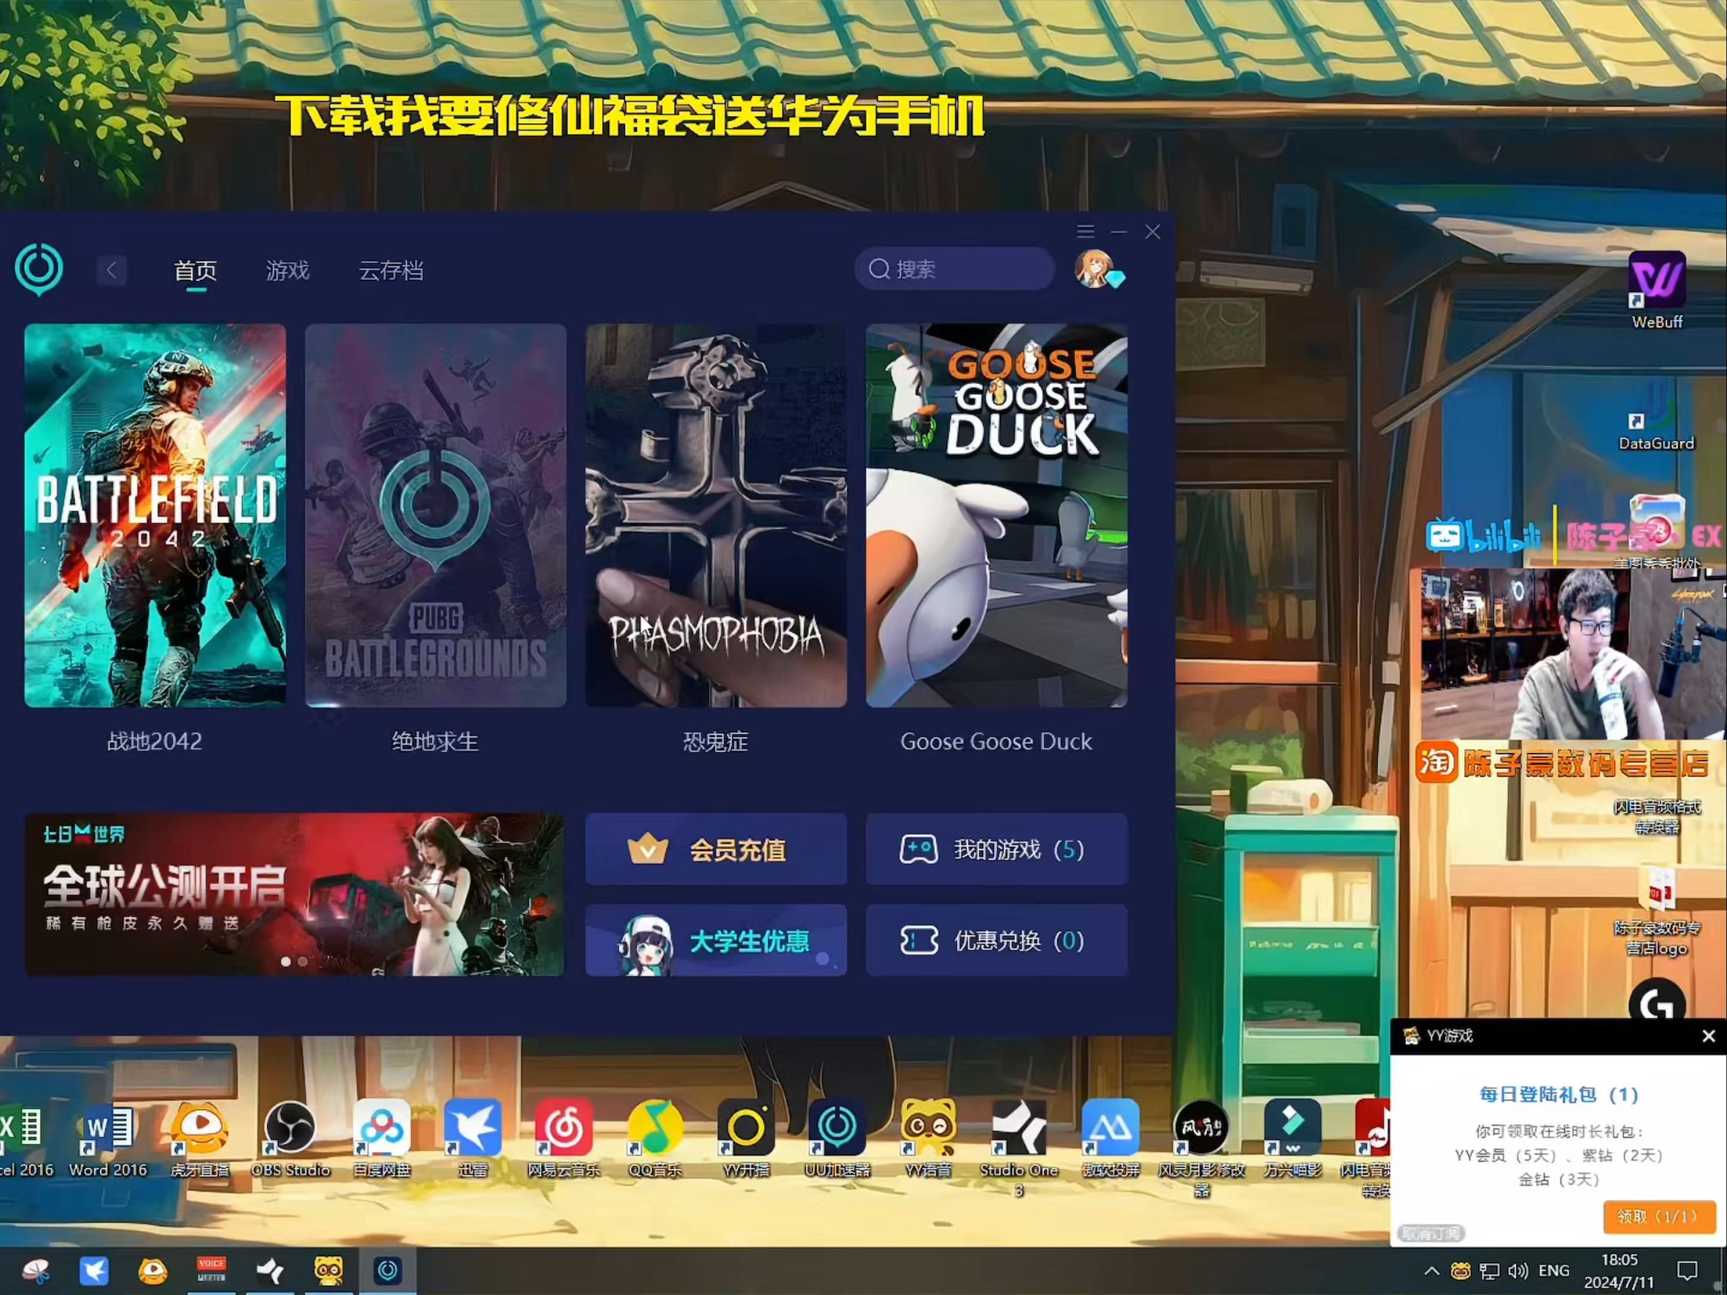Image resolution: width=1727 pixels, height=1295 pixels.
Task: Launch 虎牙直播 from desktop
Action: coord(200,1138)
